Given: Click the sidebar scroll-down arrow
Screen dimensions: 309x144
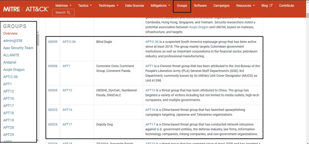Looking at the screenshot, I should click(x=38, y=140).
